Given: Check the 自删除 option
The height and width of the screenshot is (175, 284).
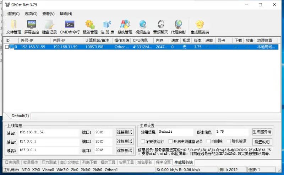Looking at the screenshot, I should [208, 141].
